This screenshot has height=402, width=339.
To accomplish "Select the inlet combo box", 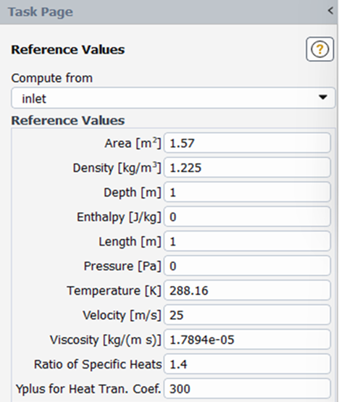I will tap(173, 98).
